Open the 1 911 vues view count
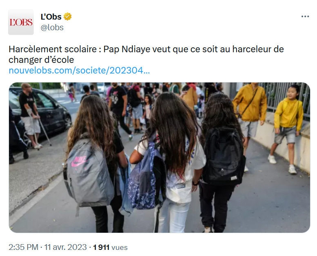This screenshot has height=256, width=317. point(110,247)
